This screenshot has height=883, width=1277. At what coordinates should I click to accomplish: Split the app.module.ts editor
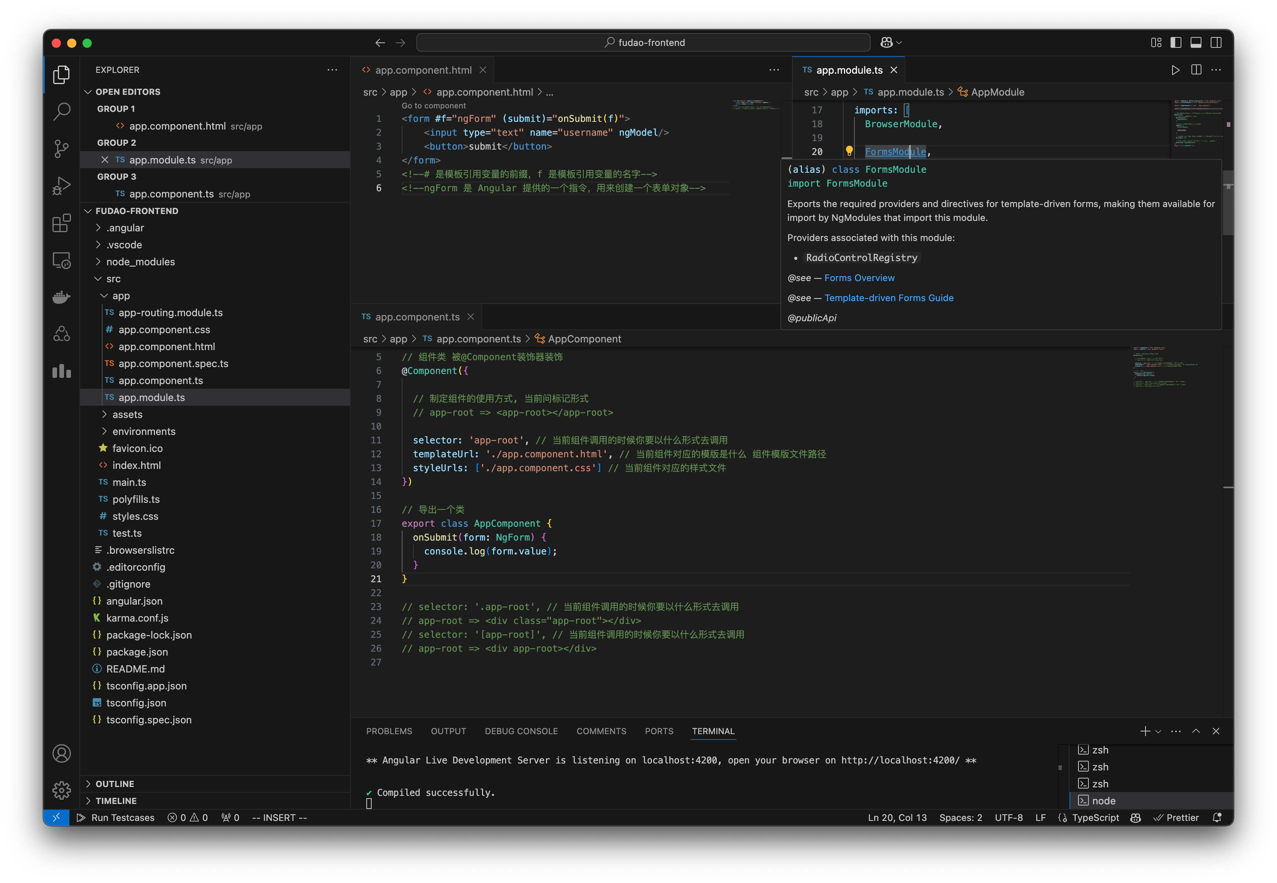point(1196,70)
